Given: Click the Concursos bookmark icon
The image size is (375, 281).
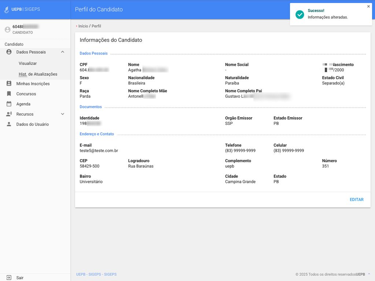Looking at the screenshot, I should click(x=9, y=94).
